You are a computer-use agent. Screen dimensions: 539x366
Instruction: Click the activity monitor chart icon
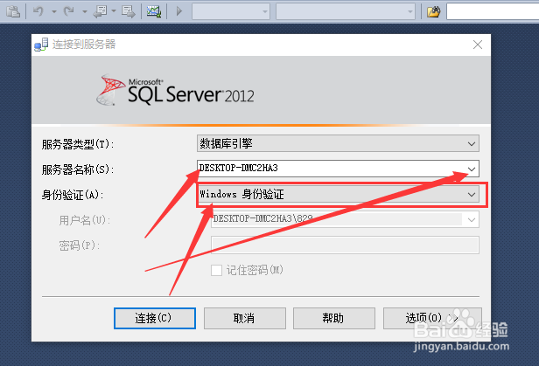pos(154,11)
